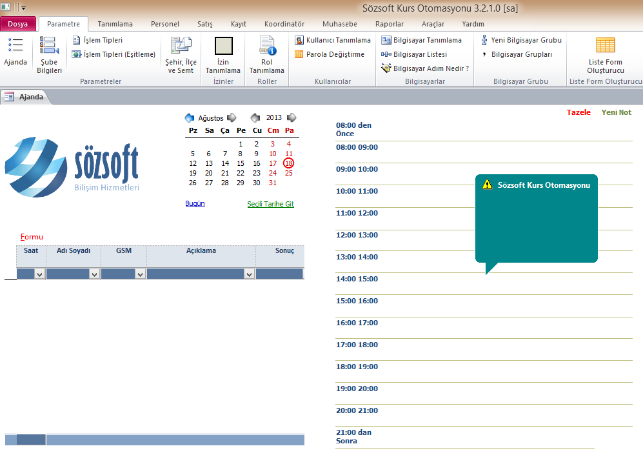Click Seçili Tarihe Git link
The width and height of the screenshot is (643, 455).
[270, 204]
